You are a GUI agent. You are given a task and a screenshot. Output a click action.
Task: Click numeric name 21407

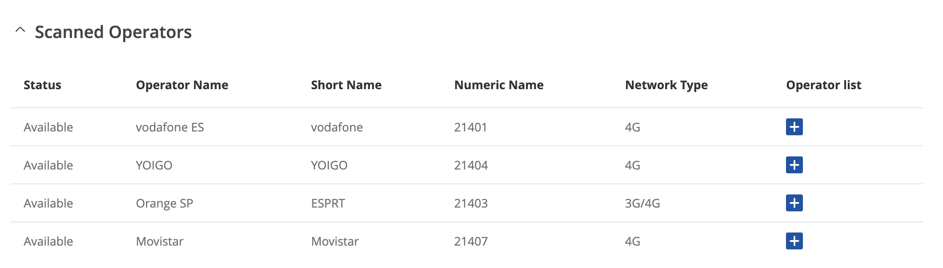[x=471, y=241]
